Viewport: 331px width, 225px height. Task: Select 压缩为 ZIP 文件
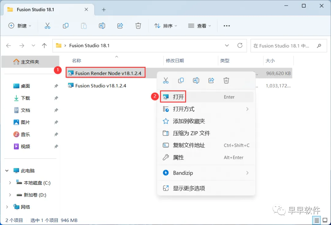[x=207, y=133]
